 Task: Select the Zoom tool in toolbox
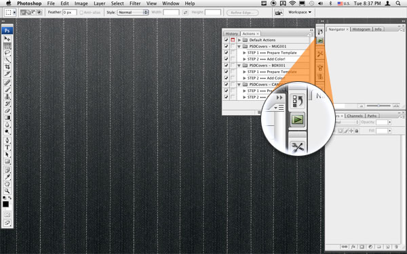7,191
